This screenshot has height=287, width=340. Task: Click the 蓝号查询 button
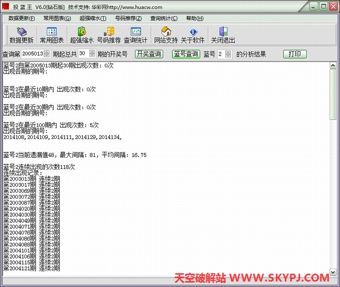point(186,54)
